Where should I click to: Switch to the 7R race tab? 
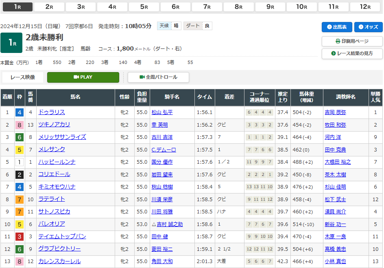[x=207, y=7]
